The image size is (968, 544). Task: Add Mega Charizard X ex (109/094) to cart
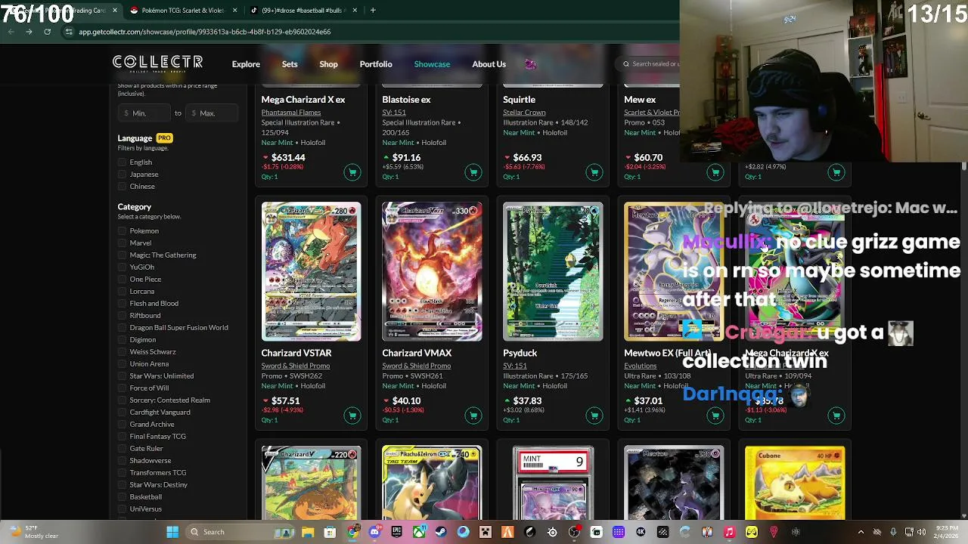[x=836, y=416]
